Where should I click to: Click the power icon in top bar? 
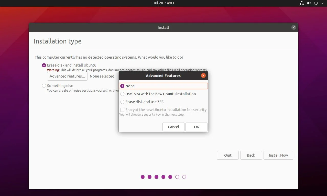(316, 3)
